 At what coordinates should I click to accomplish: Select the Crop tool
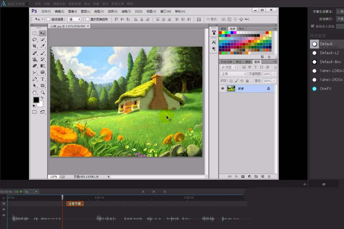pyautogui.click(x=34, y=46)
